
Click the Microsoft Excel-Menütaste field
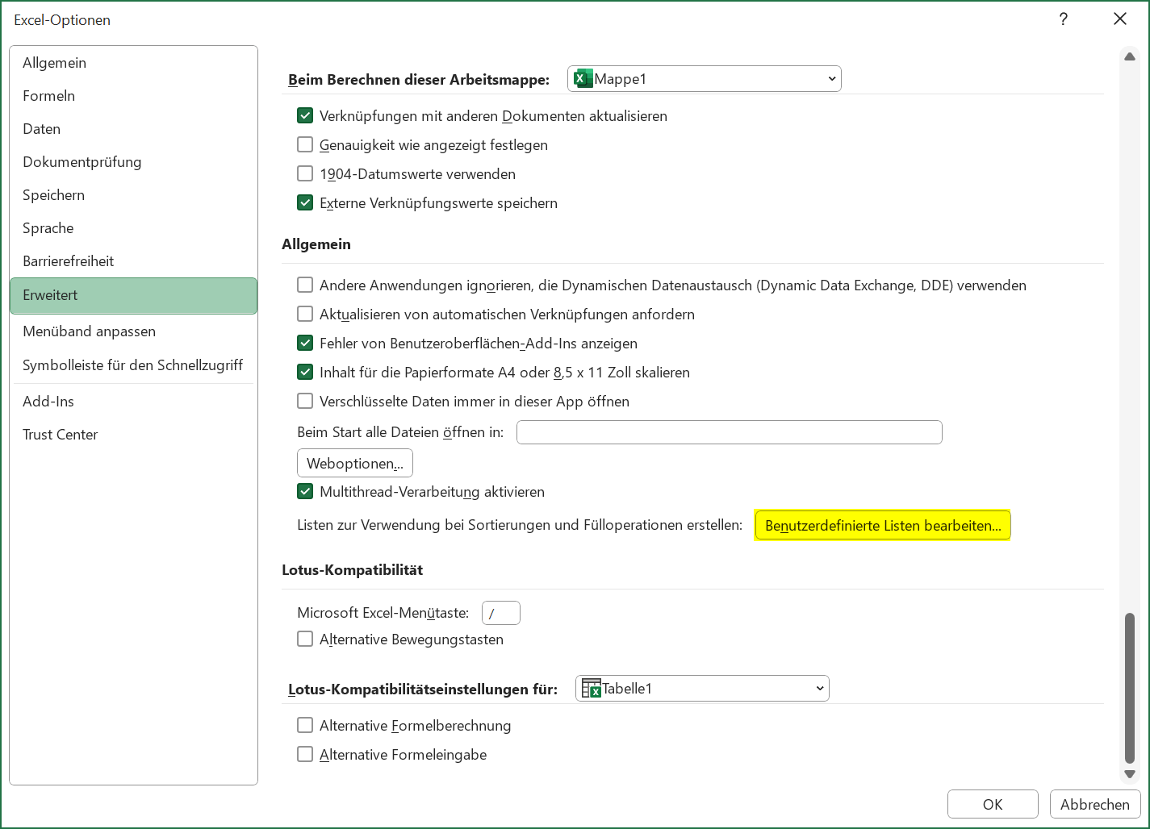point(501,613)
